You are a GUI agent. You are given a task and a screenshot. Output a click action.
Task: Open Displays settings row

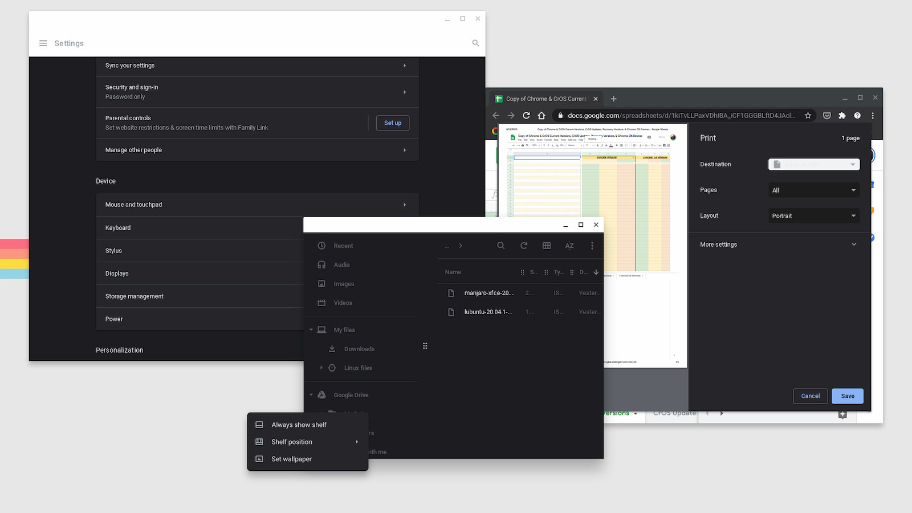(x=199, y=274)
